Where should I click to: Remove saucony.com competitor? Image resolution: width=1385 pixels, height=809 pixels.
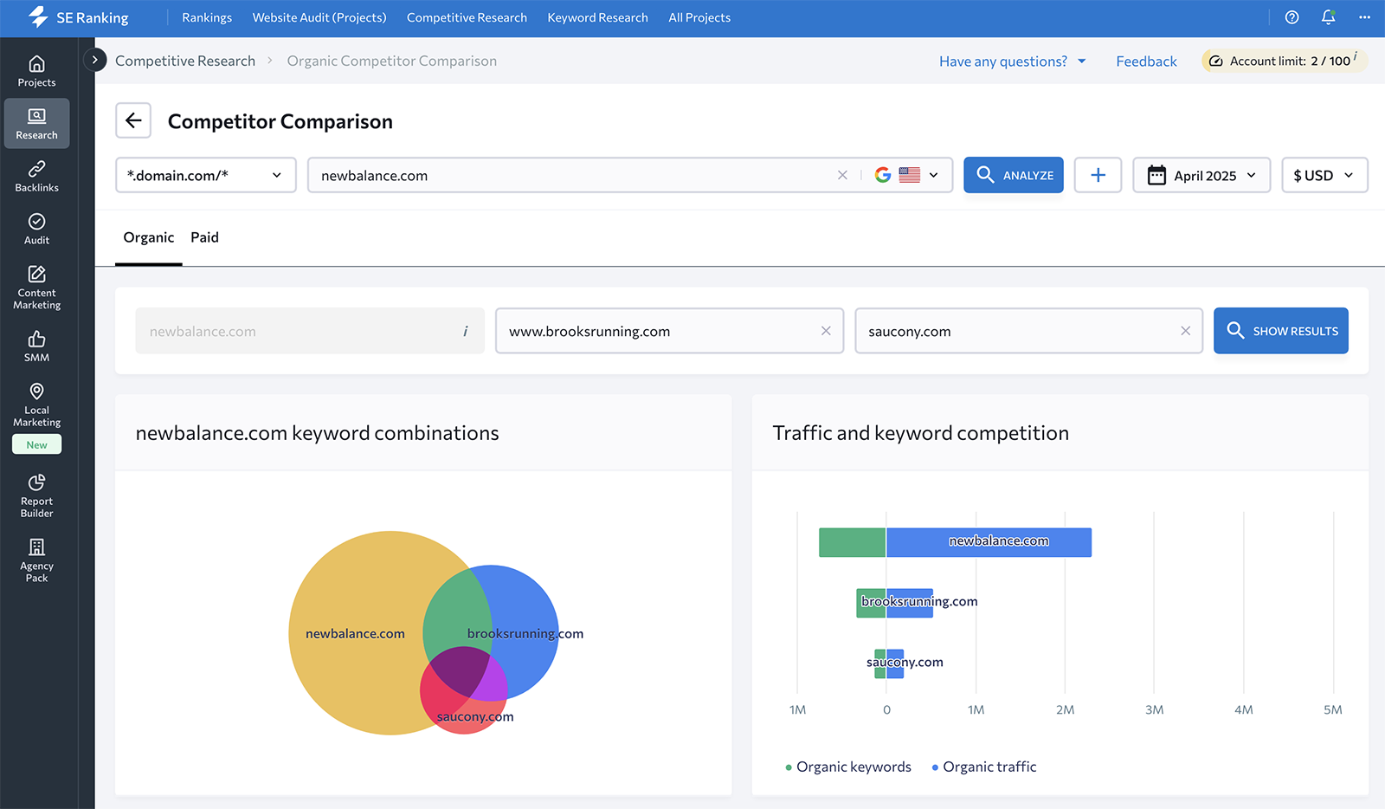1185,331
